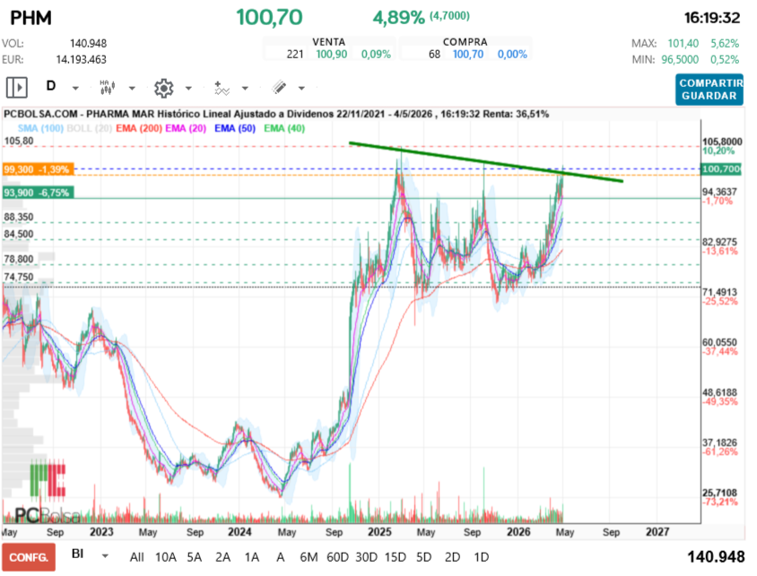Select the 2D time range
The image size is (757, 576).
click(452, 557)
